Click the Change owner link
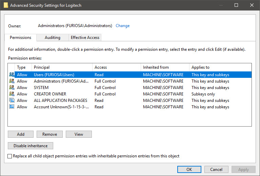The height and width of the screenshot is (176, 260). (x=122, y=26)
